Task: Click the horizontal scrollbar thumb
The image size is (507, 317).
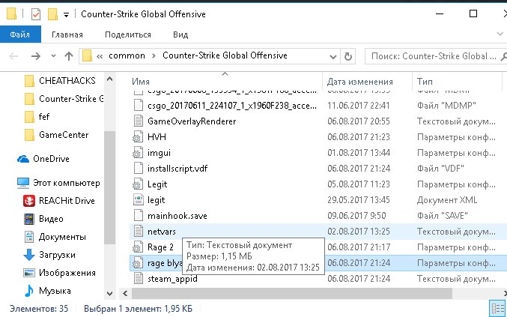Action: [291, 294]
